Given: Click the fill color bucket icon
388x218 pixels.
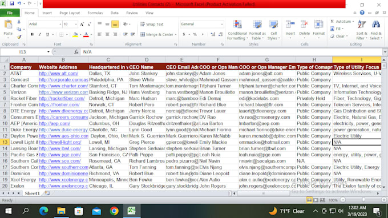Looking at the screenshot, I should click(x=75, y=34).
